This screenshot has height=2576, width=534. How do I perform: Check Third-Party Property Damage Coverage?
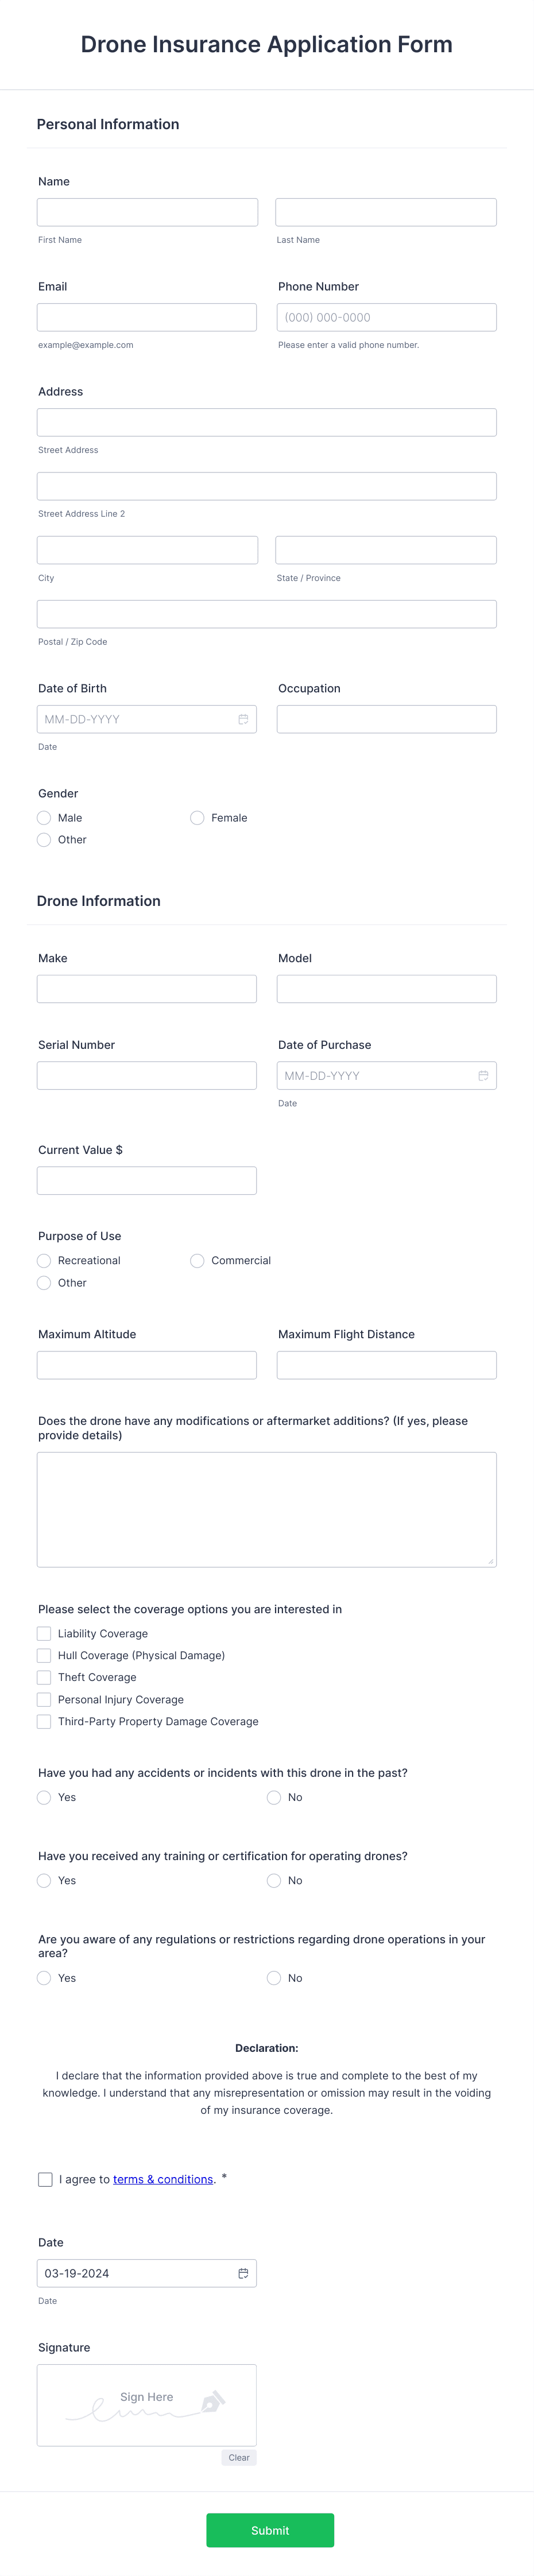44,1721
